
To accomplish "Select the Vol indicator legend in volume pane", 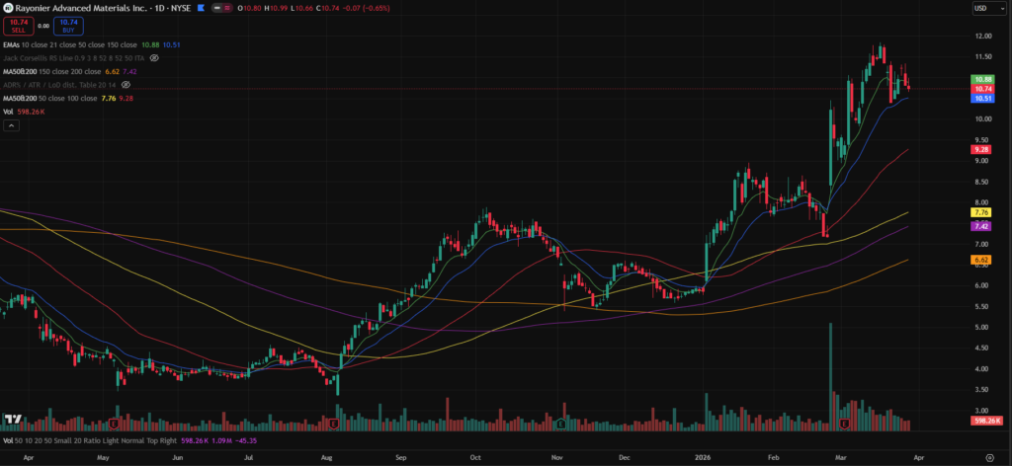I will pyautogui.click(x=10, y=444).
